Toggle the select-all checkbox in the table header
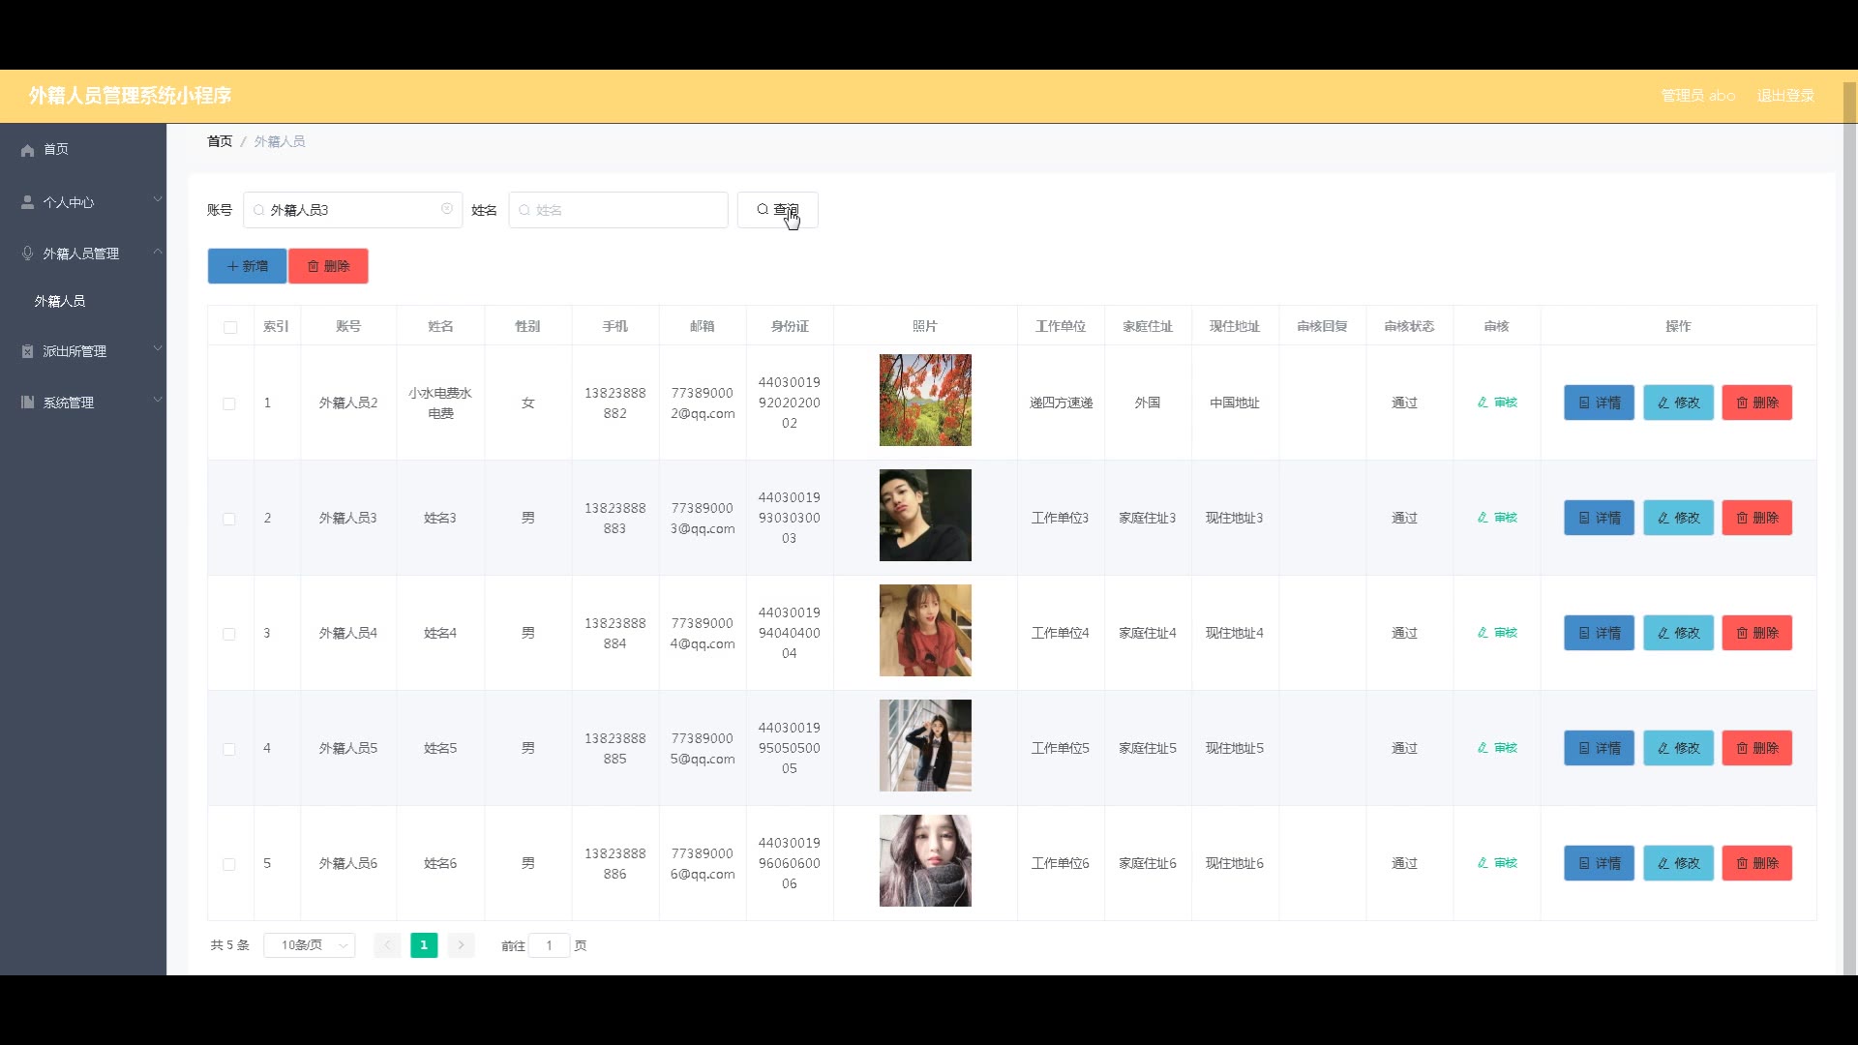 [230, 327]
